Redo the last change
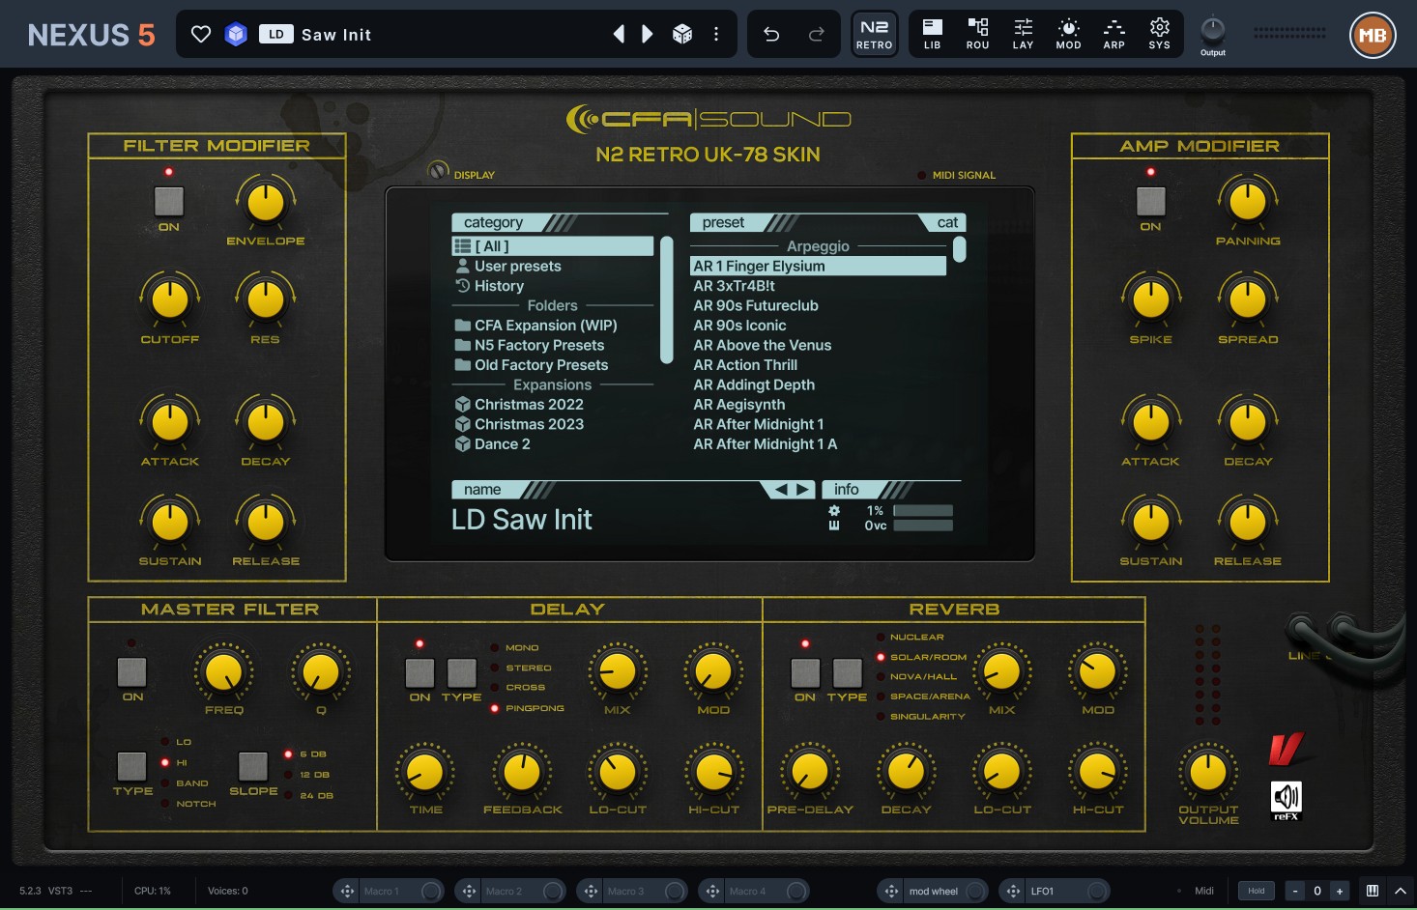This screenshot has height=910, width=1417. (x=817, y=35)
